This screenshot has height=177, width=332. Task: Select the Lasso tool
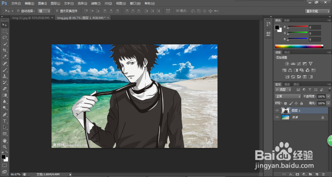click(x=5, y=38)
